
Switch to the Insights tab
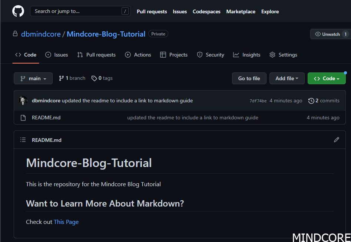(251, 54)
